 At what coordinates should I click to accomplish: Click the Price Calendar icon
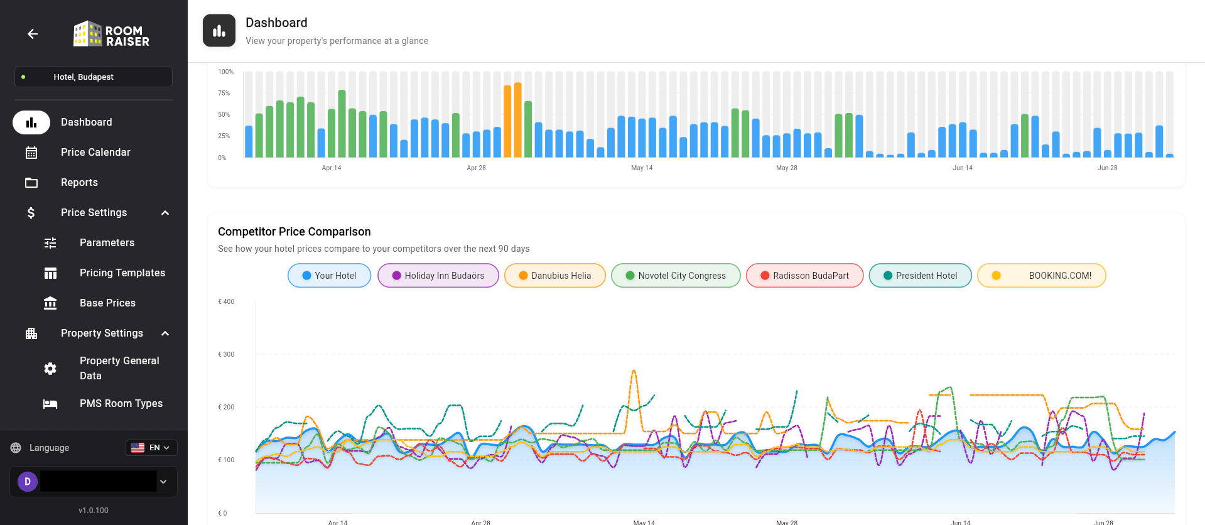(x=31, y=153)
